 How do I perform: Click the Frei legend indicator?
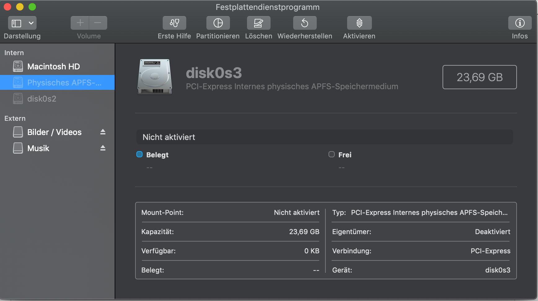pyautogui.click(x=332, y=155)
